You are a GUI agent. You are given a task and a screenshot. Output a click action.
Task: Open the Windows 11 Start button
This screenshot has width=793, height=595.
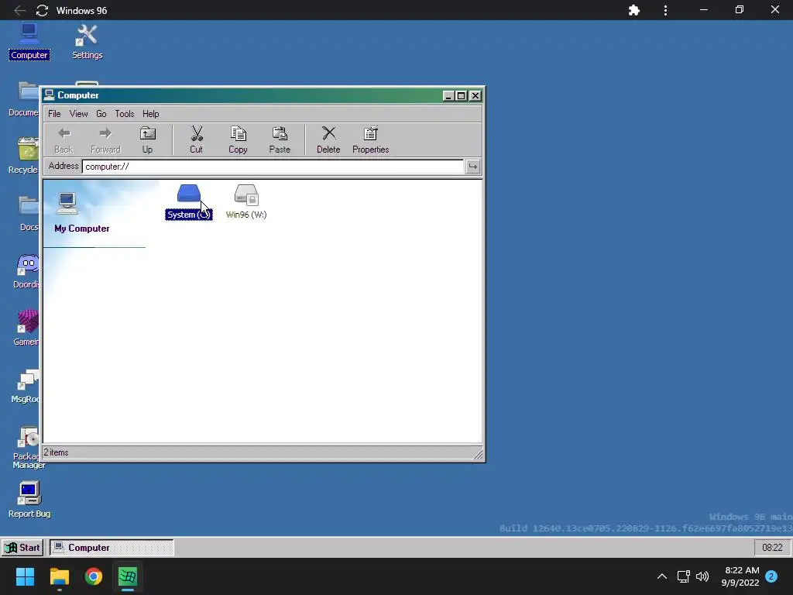(25, 576)
